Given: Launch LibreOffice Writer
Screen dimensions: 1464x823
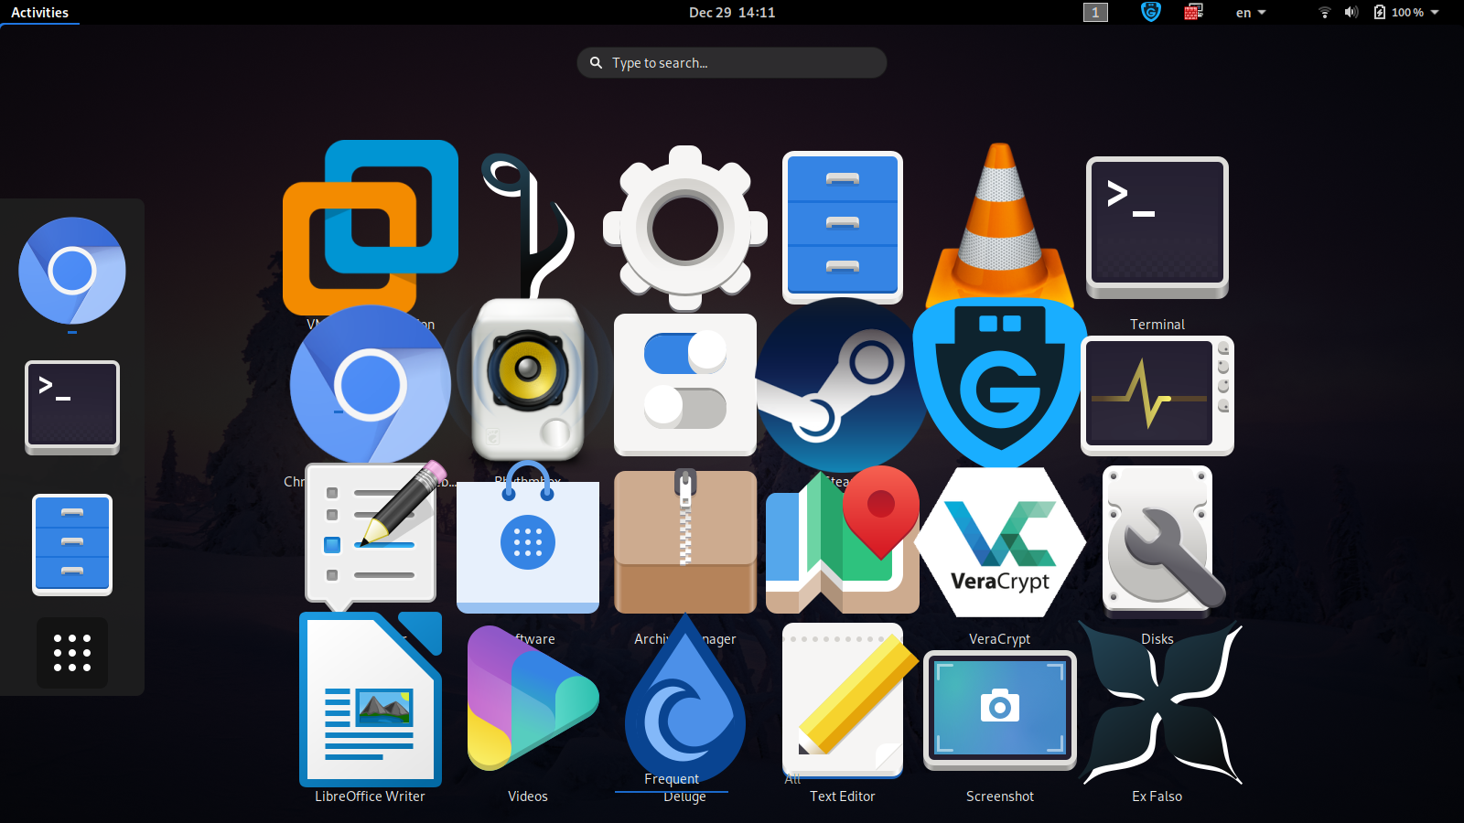Looking at the screenshot, I should tap(370, 700).
